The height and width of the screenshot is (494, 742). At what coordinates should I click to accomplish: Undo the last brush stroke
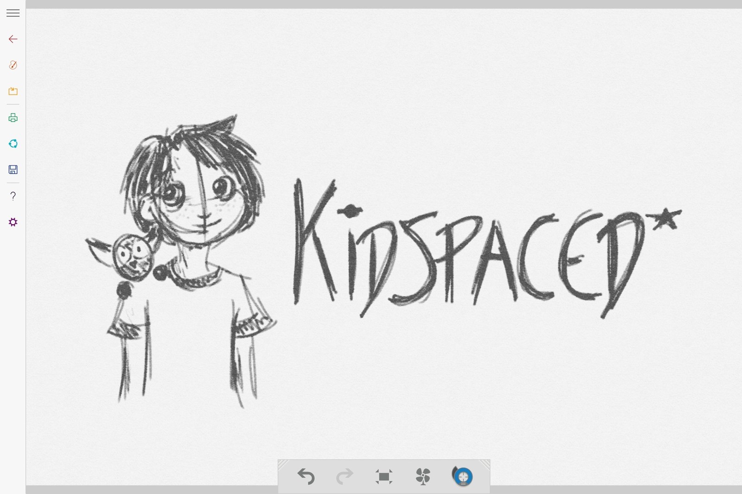pyautogui.click(x=306, y=476)
